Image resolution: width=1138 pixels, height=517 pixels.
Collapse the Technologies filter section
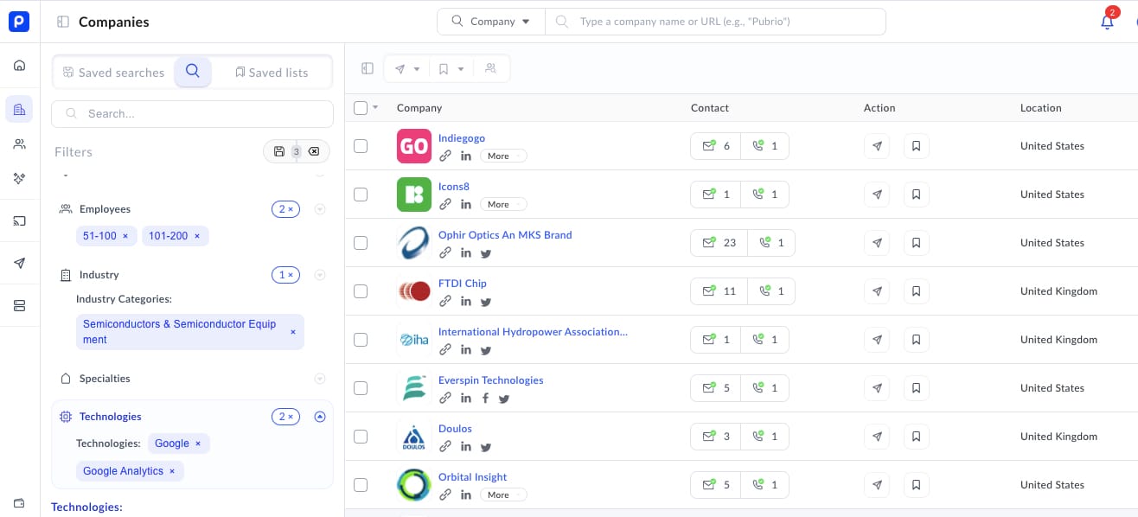[320, 417]
